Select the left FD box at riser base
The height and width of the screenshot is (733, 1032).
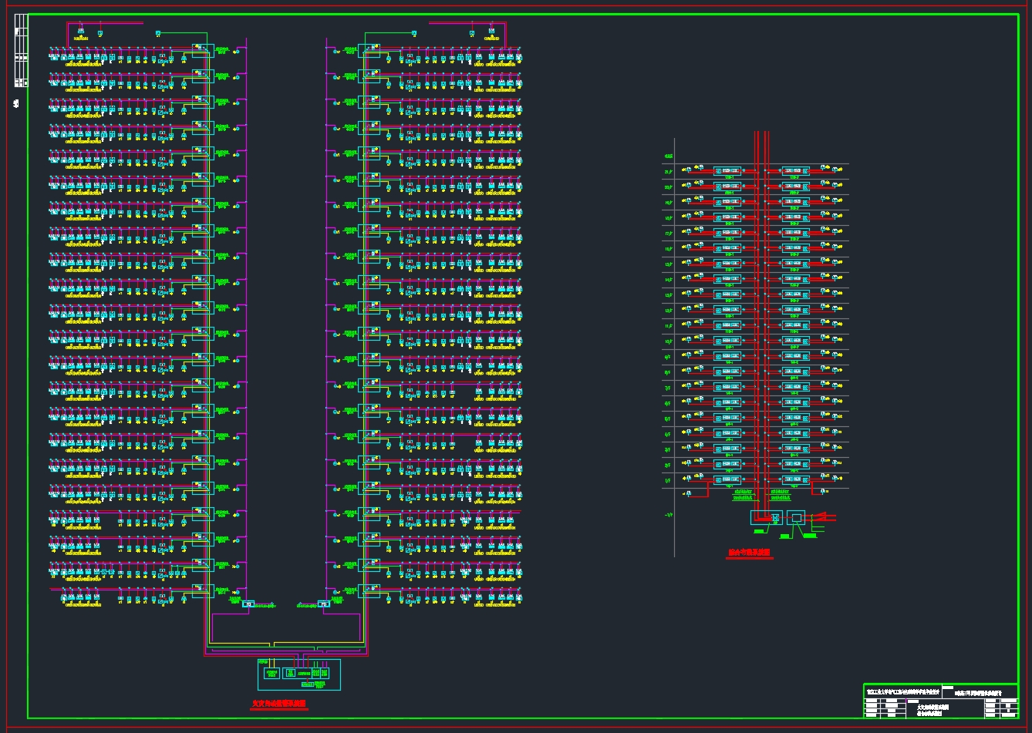coord(248,604)
